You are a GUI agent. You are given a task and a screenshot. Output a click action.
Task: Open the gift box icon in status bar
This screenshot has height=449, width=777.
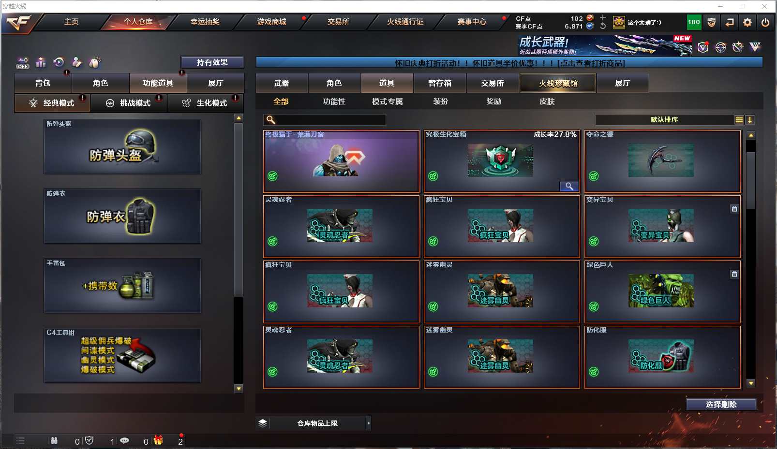pyautogui.click(x=158, y=440)
